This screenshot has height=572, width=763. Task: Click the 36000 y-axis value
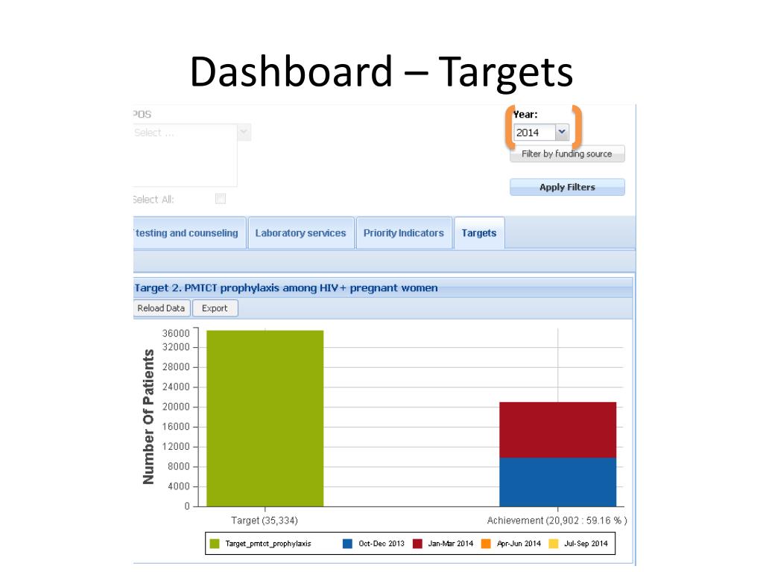tap(176, 333)
